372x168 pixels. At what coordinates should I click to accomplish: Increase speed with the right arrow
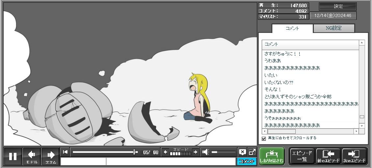[x=195, y=152]
